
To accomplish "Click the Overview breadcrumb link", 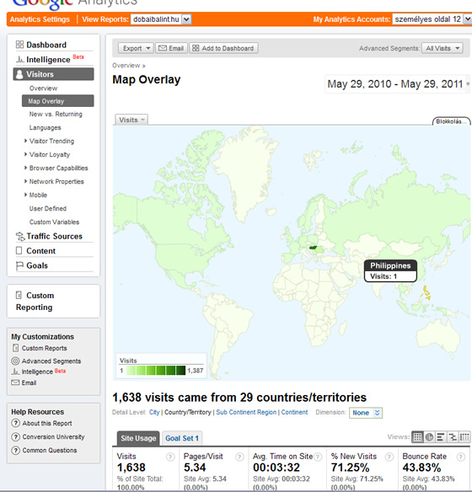I will pos(126,65).
